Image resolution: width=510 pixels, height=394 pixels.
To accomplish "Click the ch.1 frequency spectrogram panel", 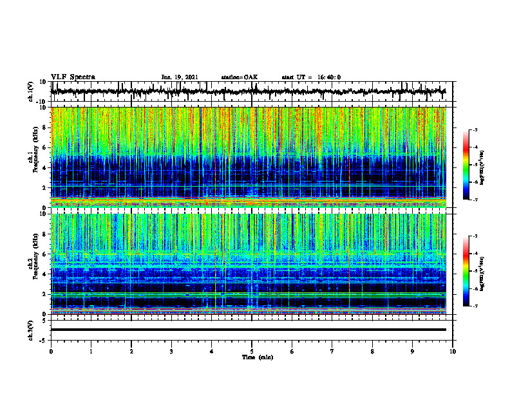I will tap(249, 157).
